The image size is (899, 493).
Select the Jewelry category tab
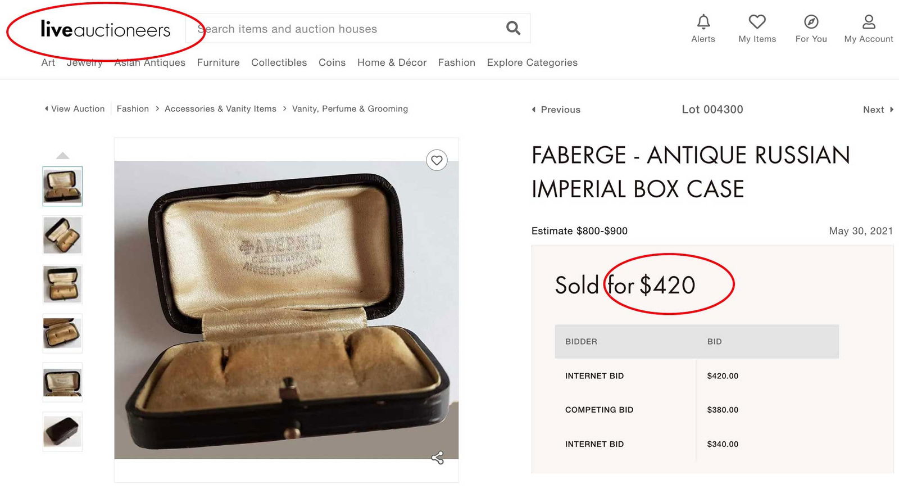point(84,62)
